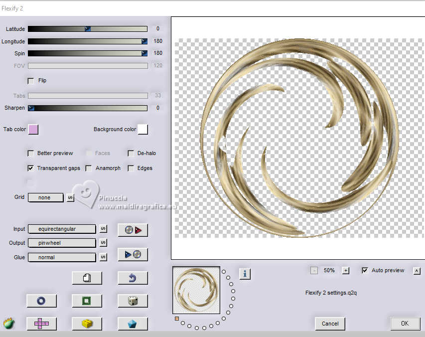Viewport: 425px width, 337px height.
Task: Click the Spin slider track
Action: (x=88, y=53)
